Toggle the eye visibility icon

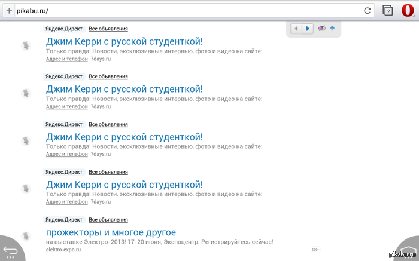tap(322, 28)
